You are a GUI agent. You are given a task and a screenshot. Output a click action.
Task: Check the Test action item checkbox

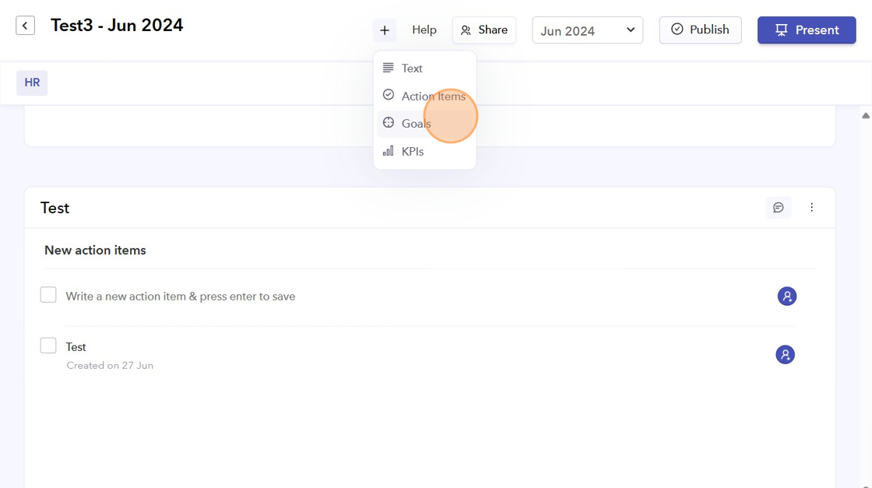tap(48, 345)
